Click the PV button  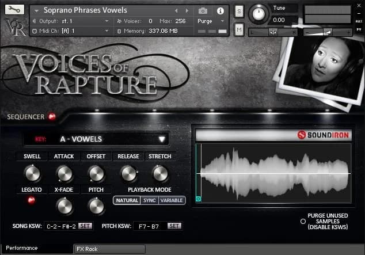359,29
